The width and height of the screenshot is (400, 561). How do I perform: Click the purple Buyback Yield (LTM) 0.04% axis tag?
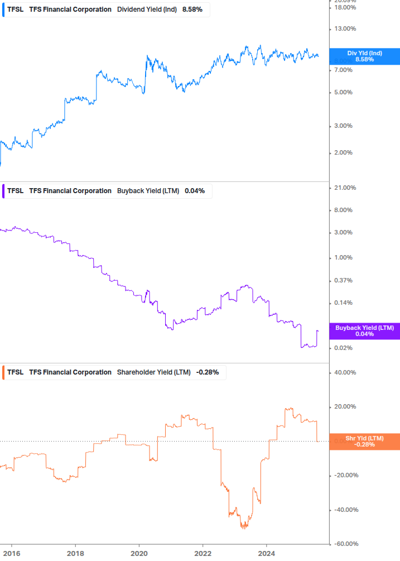(365, 331)
